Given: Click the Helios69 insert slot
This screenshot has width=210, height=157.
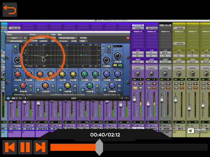Looking at the screenshot, I should tap(179, 28).
